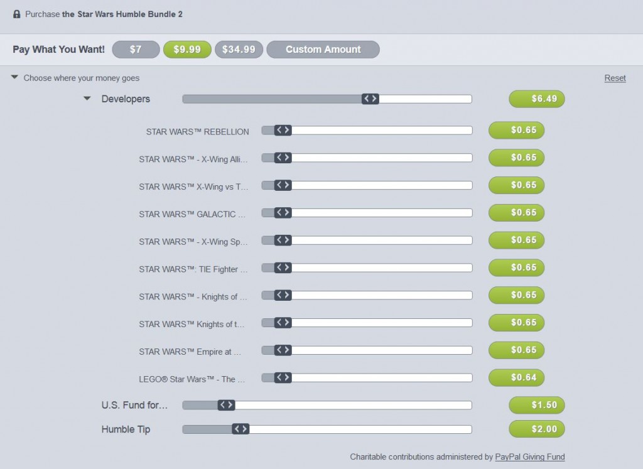643x469 pixels.
Task: Click the 'STAR WARS™ Knights of t…' label
Action: [192, 324]
